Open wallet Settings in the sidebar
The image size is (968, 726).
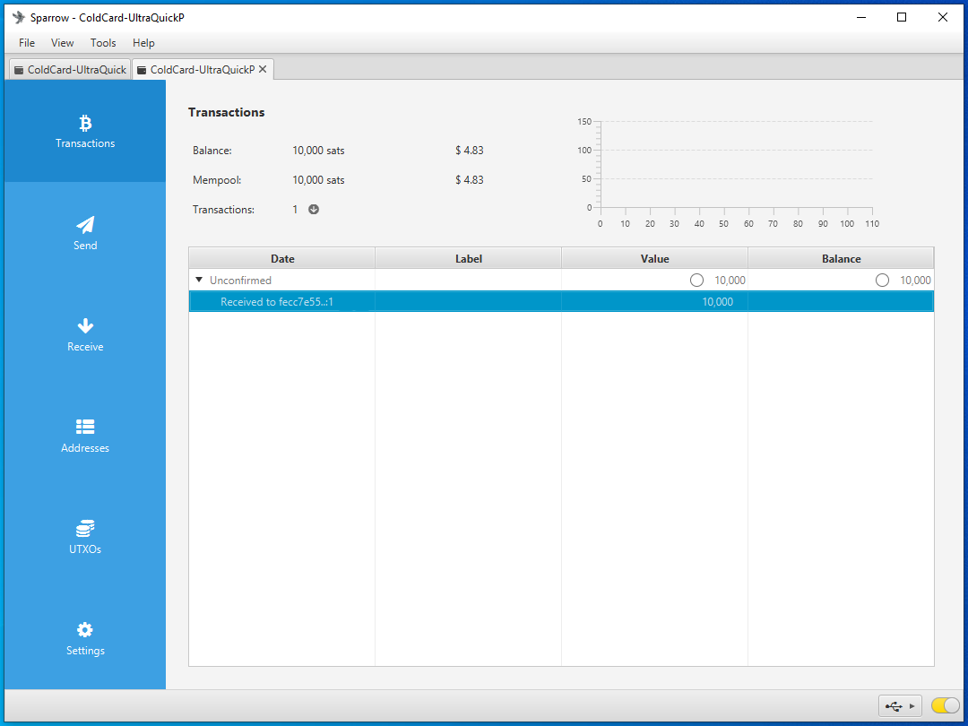85,638
